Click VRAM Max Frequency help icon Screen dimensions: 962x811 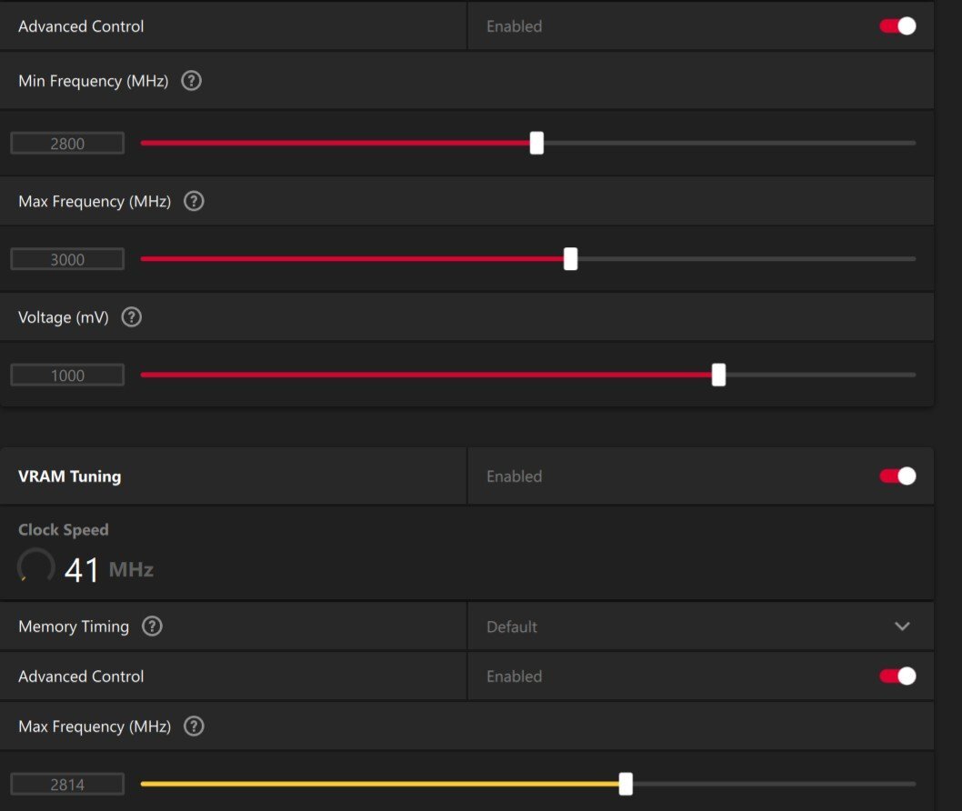pyautogui.click(x=194, y=726)
